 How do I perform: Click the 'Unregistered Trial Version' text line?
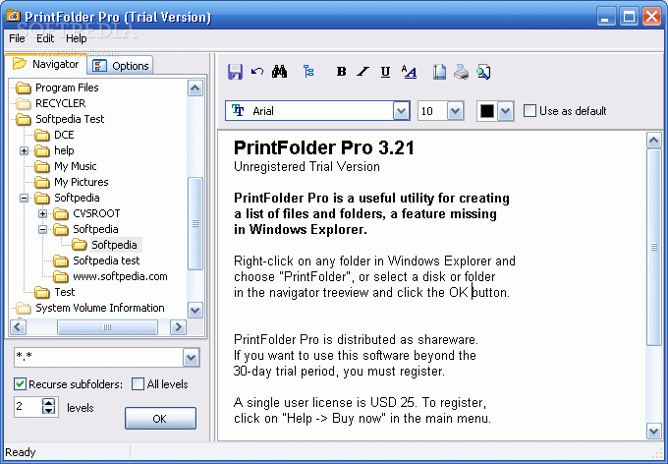pyautogui.click(x=306, y=167)
